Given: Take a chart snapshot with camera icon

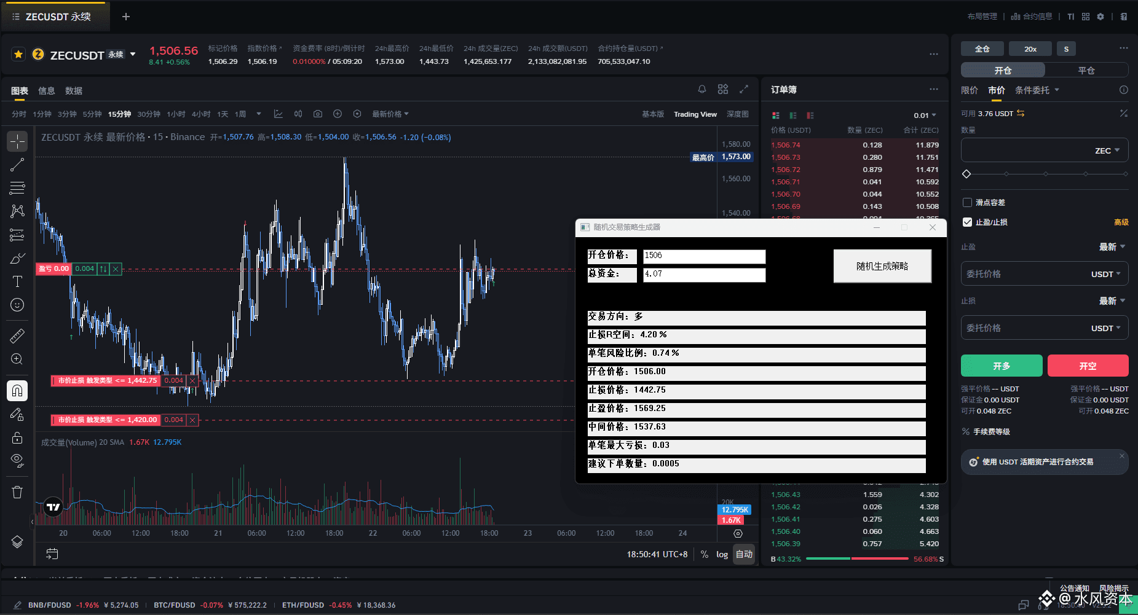Looking at the screenshot, I should 318,114.
